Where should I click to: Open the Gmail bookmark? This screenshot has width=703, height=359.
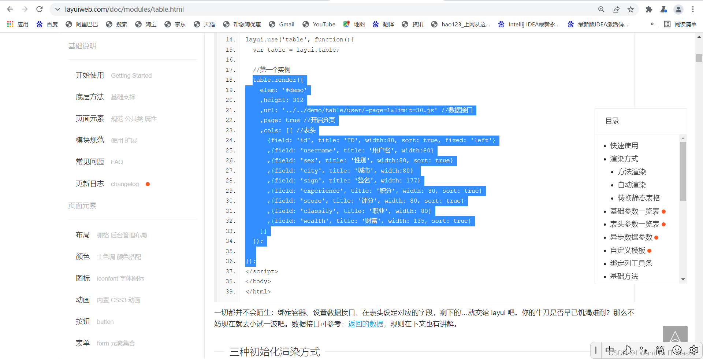(x=282, y=24)
